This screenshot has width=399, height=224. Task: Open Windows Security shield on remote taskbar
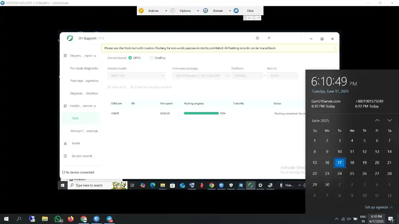(x=231, y=185)
